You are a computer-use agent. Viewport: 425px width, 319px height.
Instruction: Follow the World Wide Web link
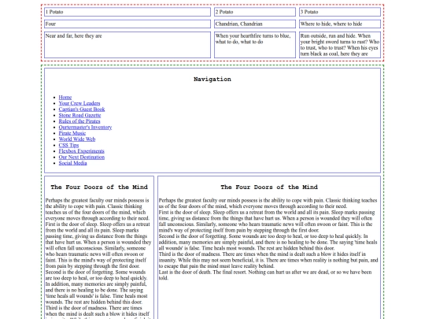click(x=77, y=139)
